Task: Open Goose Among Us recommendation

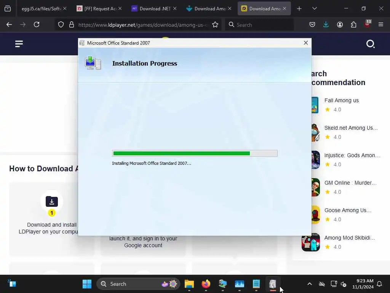Action: pyautogui.click(x=348, y=210)
